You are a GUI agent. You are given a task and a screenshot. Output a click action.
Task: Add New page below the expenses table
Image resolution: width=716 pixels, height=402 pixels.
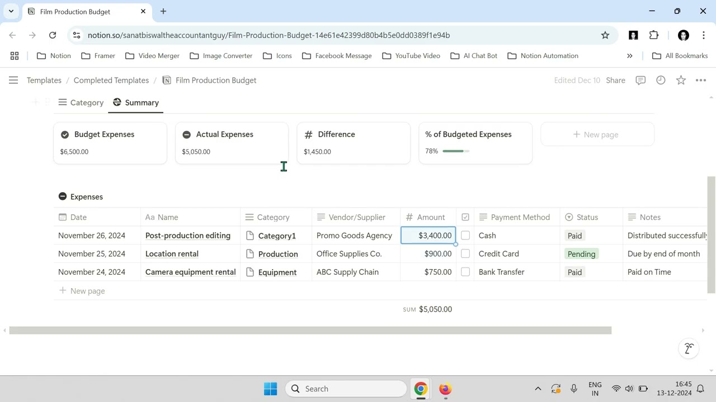tap(82, 291)
